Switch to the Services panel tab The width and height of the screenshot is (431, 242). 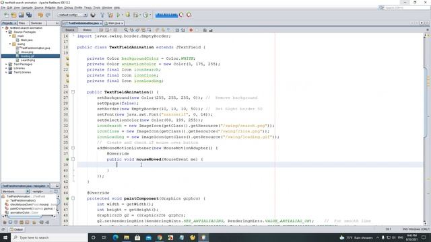tap(36, 24)
